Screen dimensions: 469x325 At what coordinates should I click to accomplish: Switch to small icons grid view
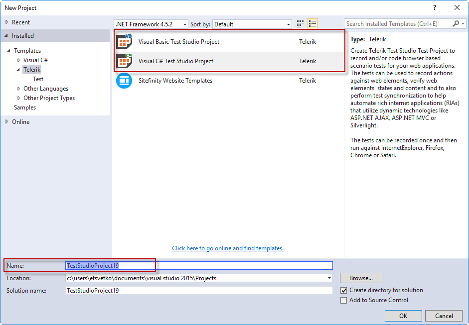coord(300,24)
